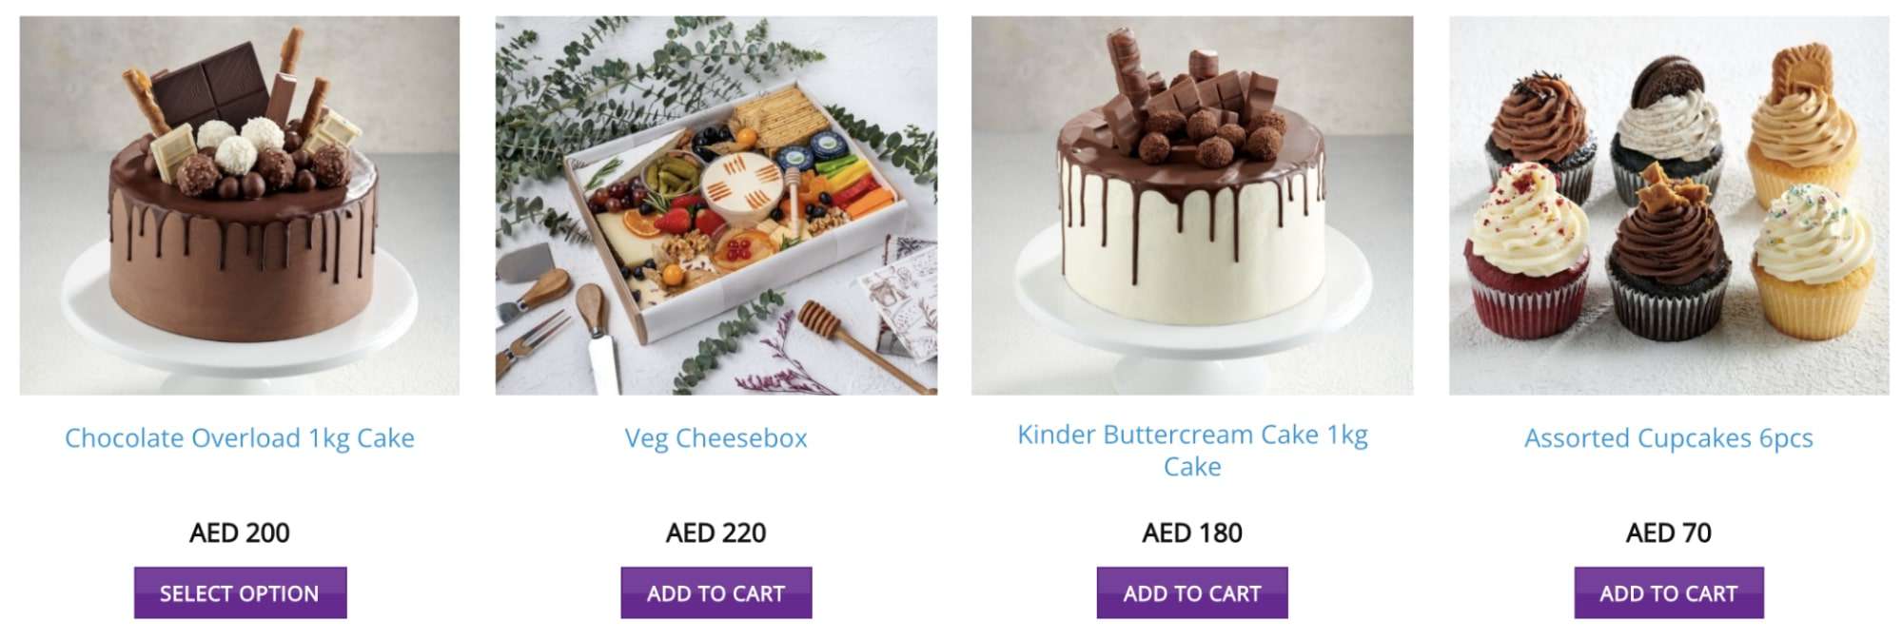Viewport: 1902px width, 639px height.
Task: Follow the Chocolate Overload 1kg Cake title link
Action: (240, 438)
